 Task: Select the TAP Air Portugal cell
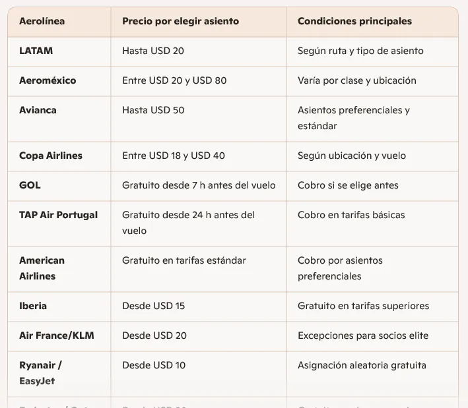[58, 215]
